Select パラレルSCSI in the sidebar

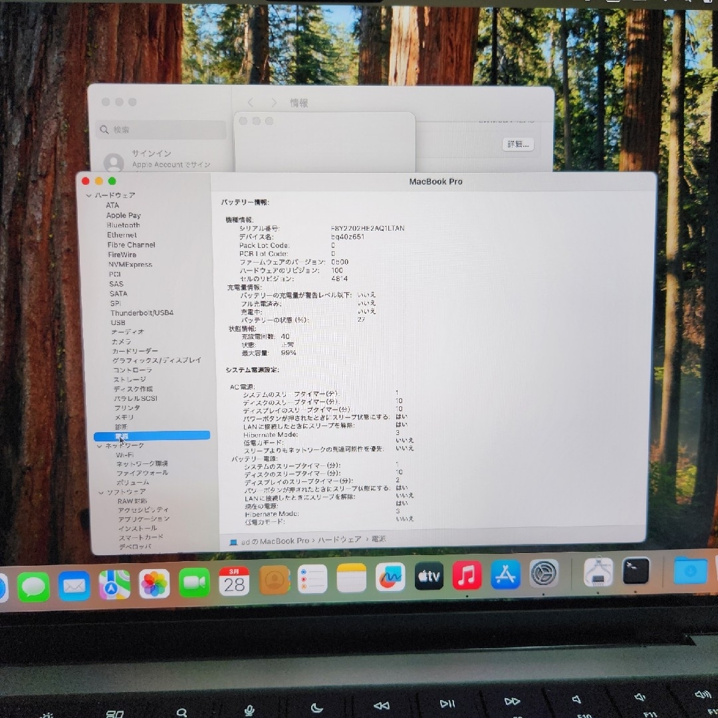(x=136, y=398)
